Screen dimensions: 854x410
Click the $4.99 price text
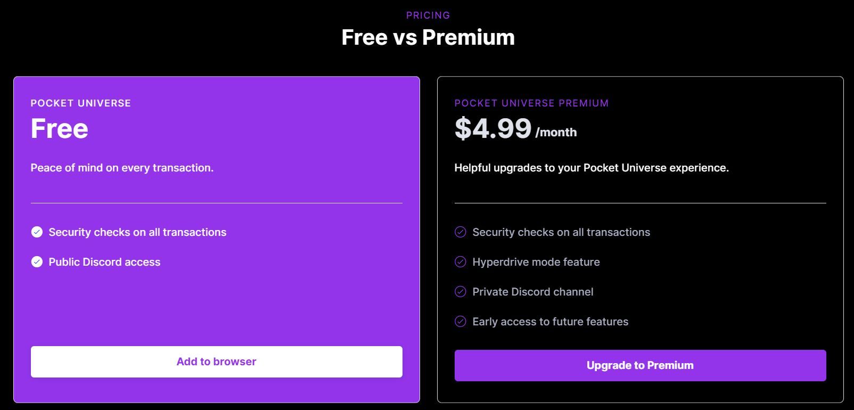[493, 128]
